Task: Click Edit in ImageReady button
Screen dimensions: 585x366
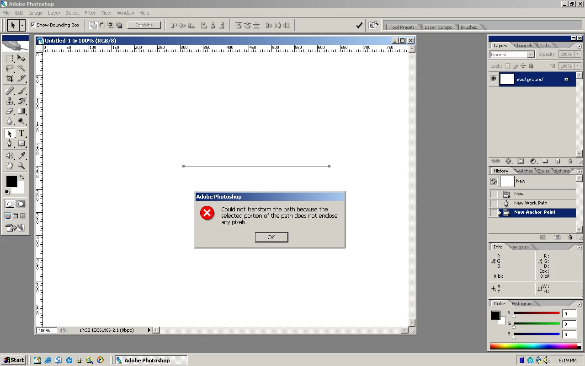Action: [15, 227]
